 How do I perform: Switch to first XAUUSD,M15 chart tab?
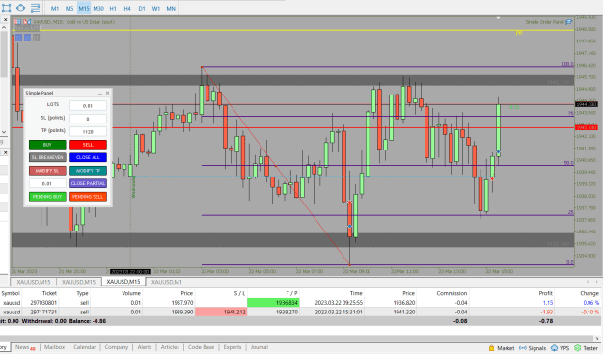(x=34, y=282)
